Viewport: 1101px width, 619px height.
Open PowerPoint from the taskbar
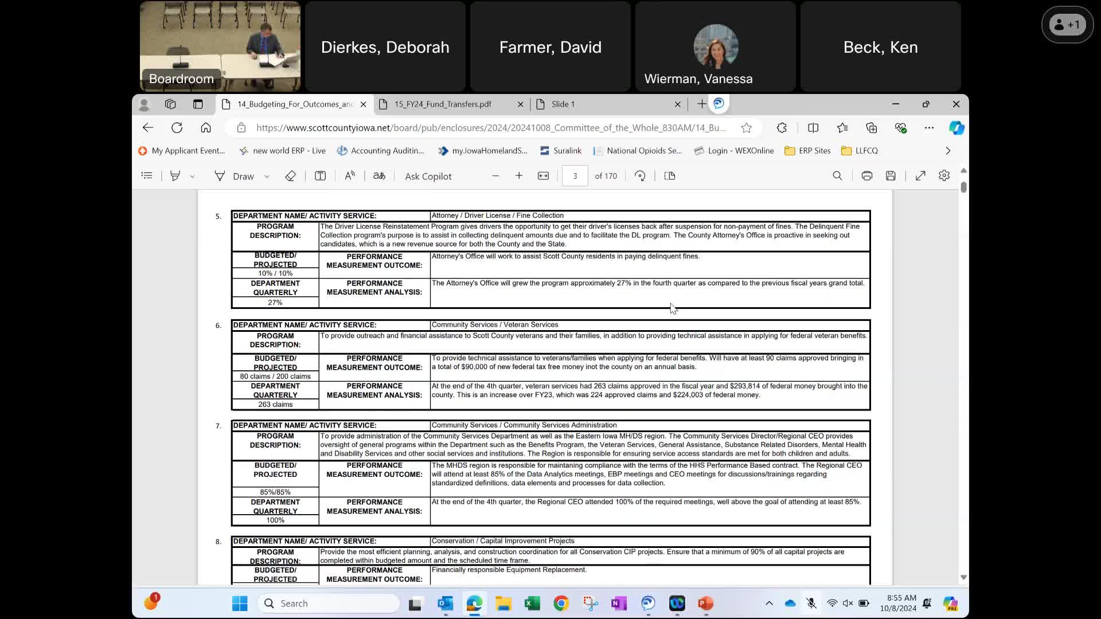tap(705, 604)
